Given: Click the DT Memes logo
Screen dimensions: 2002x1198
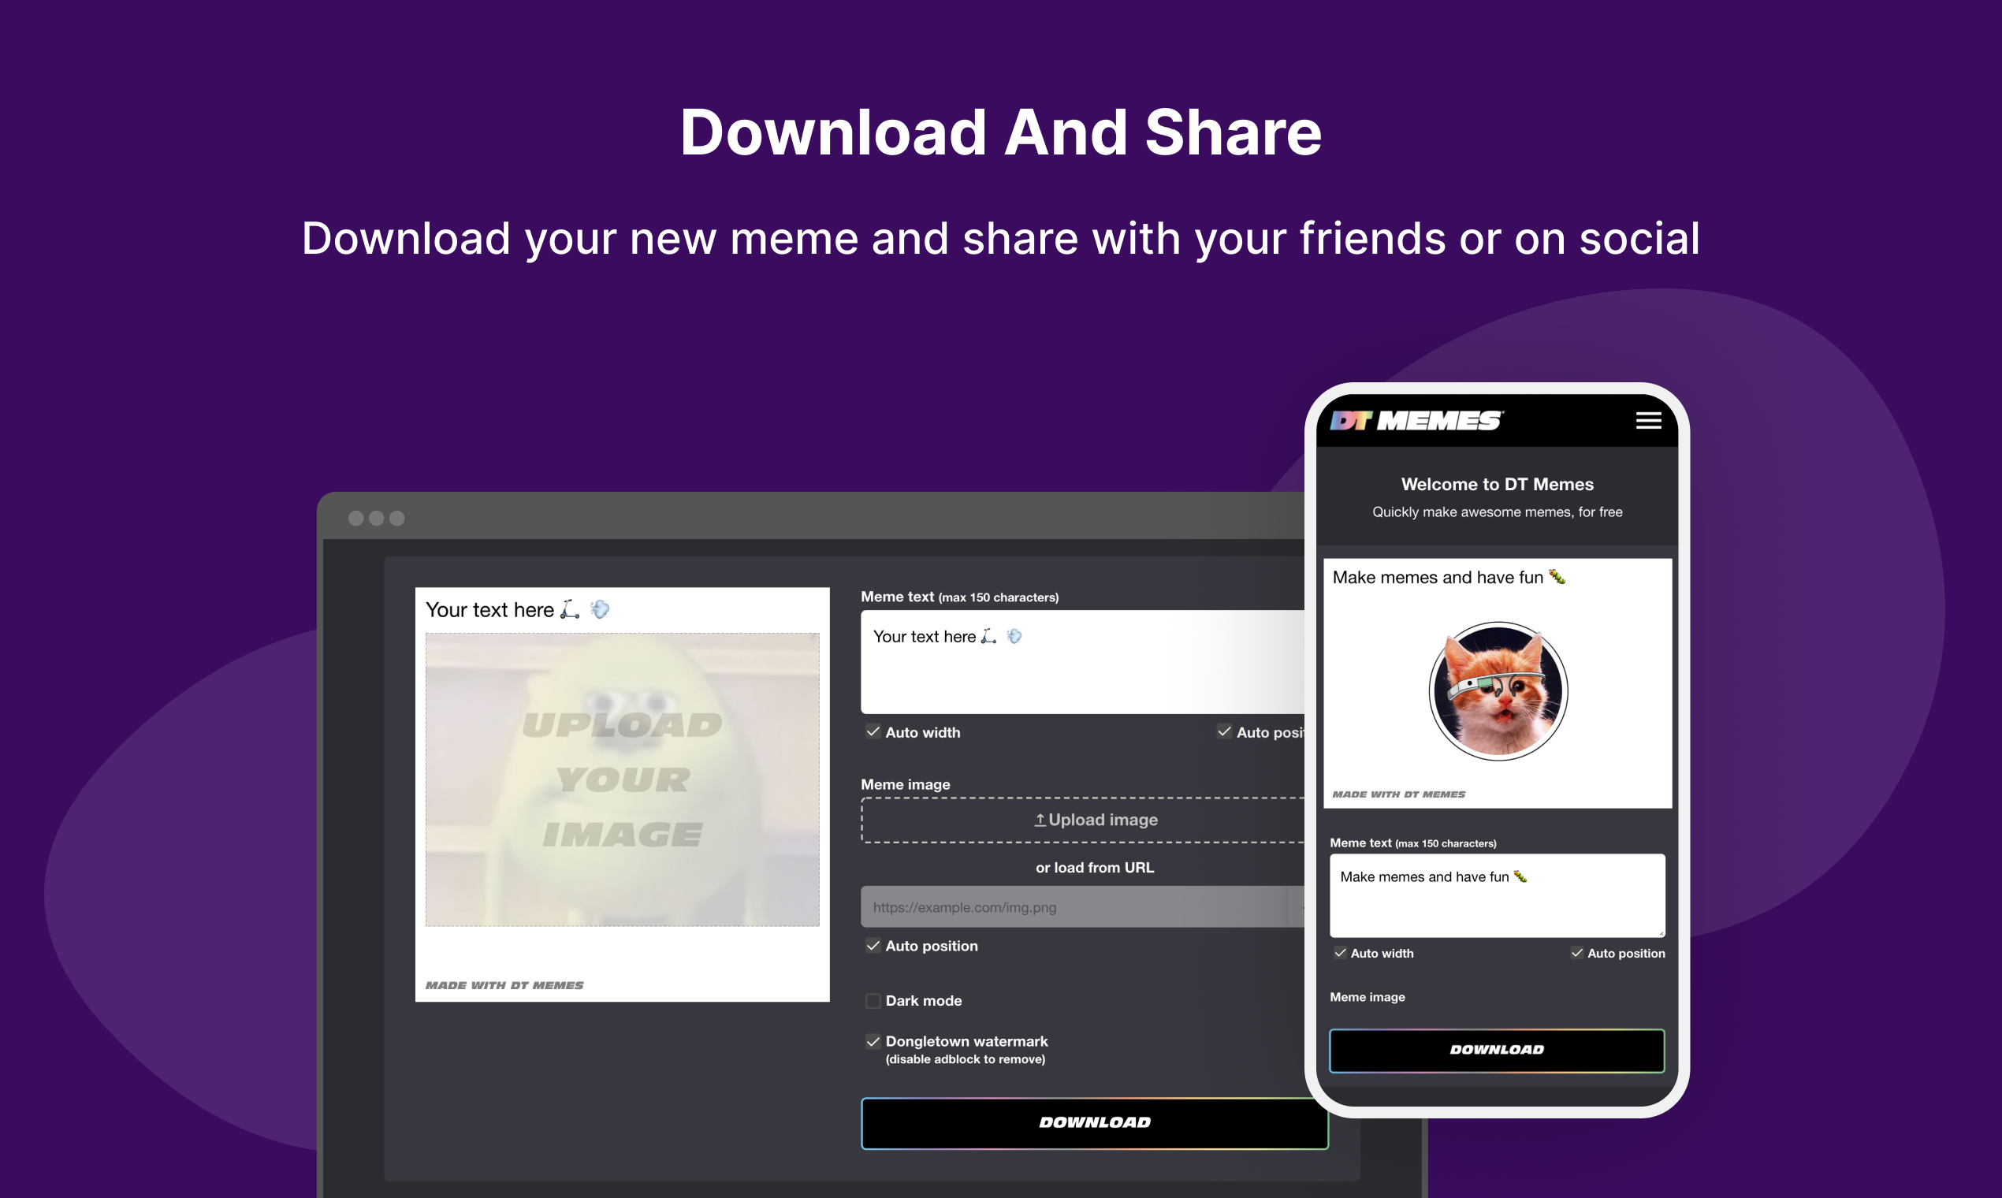Looking at the screenshot, I should [1416, 421].
